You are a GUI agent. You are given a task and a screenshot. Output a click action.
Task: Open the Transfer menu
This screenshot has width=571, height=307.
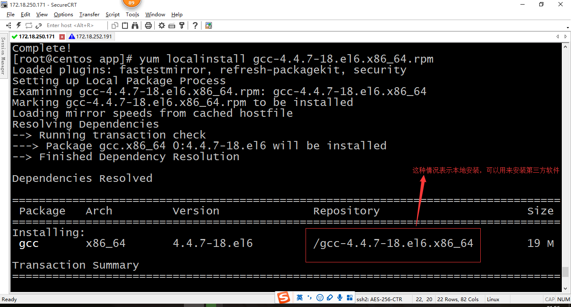(x=89, y=15)
